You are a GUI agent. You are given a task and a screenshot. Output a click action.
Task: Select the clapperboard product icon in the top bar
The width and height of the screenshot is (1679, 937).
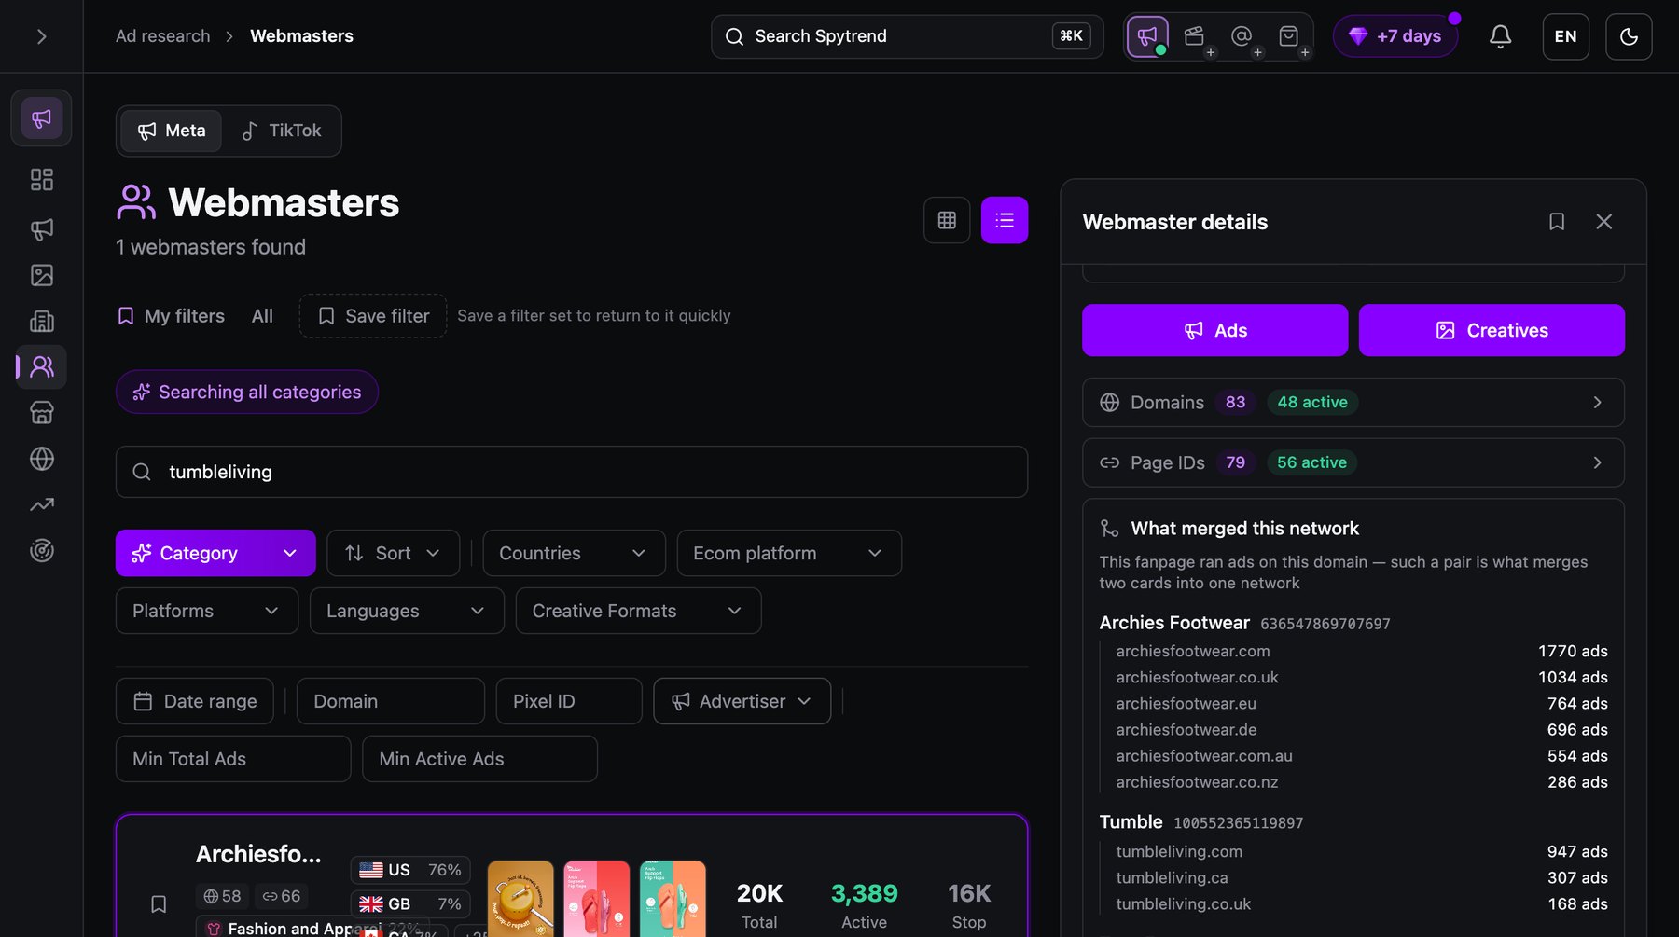click(1195, 36)
